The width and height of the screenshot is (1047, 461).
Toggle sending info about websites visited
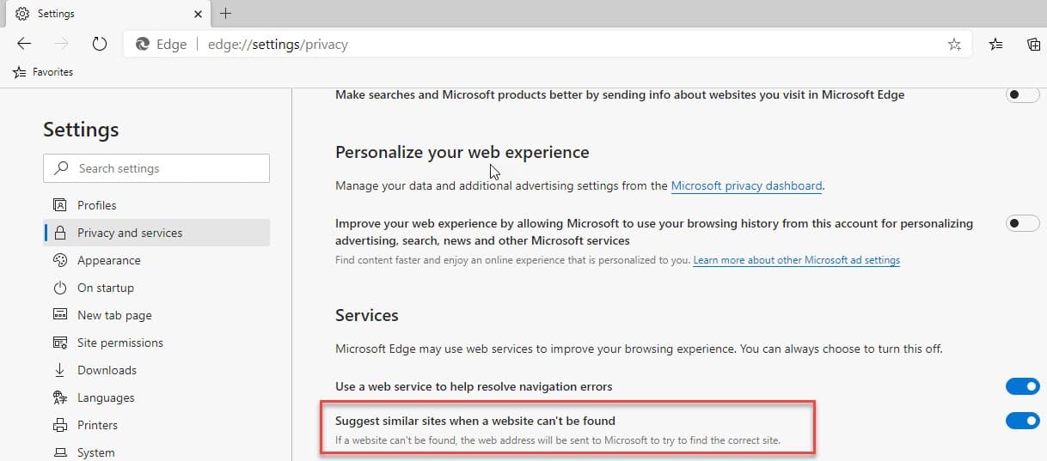[1022, 94]
